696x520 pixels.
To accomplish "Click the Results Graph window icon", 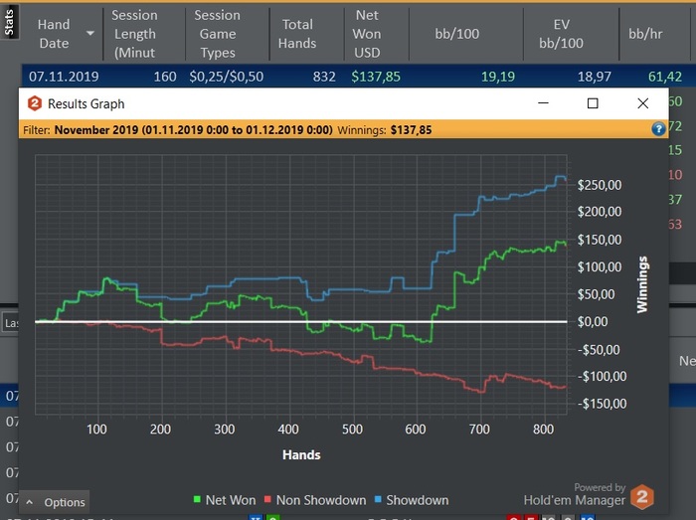I will coord(35,103).
